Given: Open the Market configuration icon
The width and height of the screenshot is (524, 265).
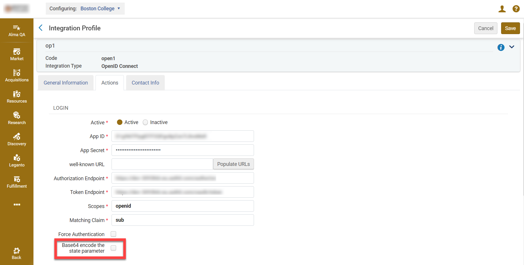Looking at the screenshot, I should 17,52.
